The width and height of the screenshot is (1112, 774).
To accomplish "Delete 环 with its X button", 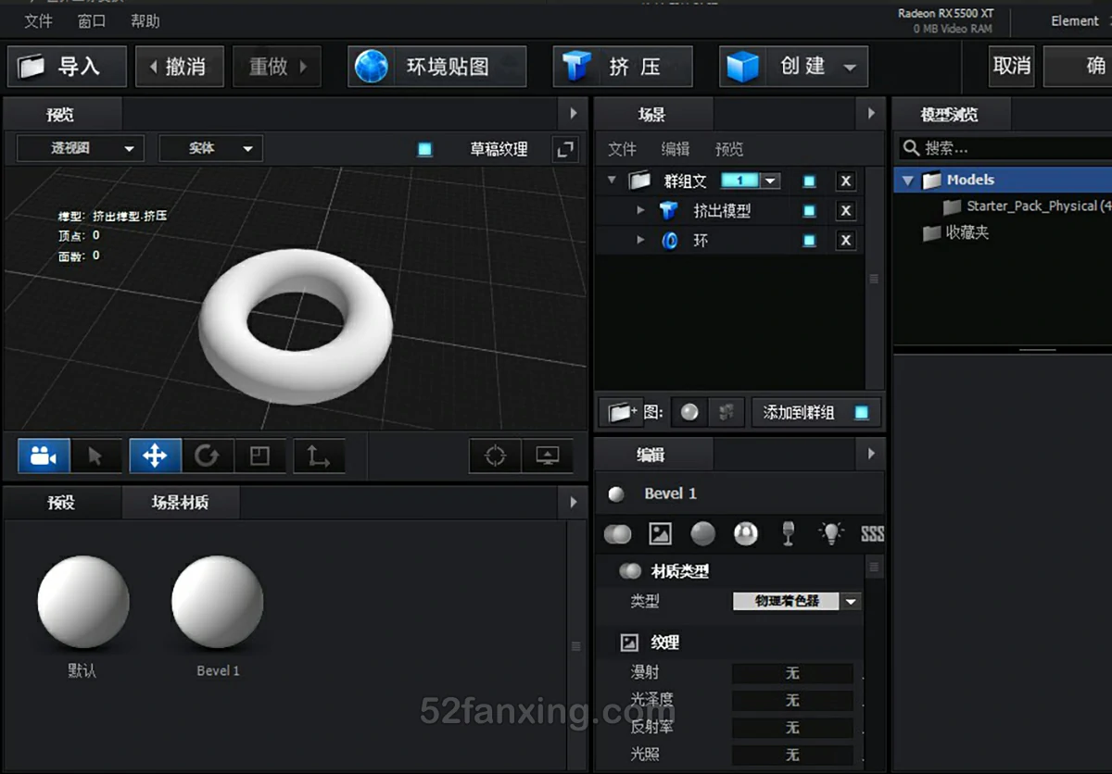I will (845, 241).
